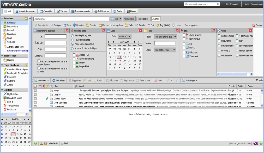Screen dimensions: 264x153
Task: Select Toute pièce jointe radio
Action: 73,40
